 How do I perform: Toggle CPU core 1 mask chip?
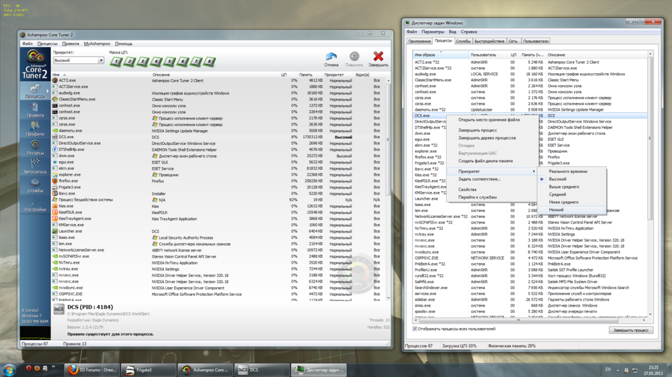coord(116,61)
